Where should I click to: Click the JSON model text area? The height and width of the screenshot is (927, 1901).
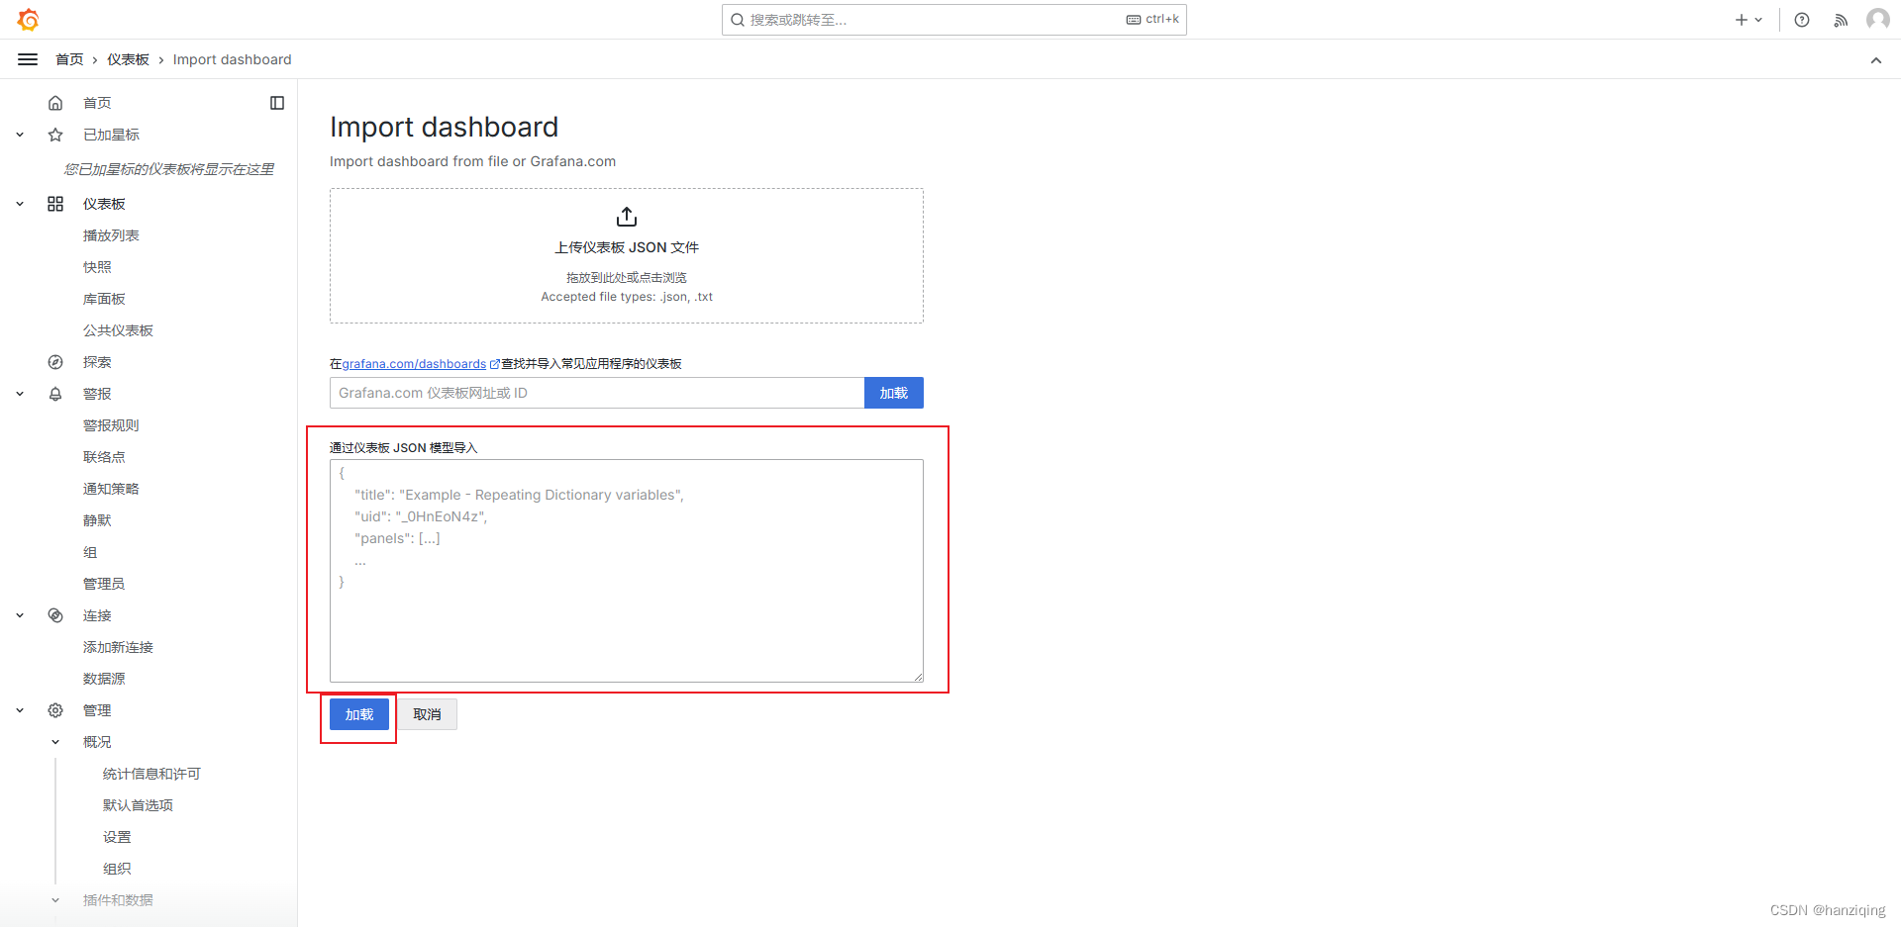click(x=627, y=571)
